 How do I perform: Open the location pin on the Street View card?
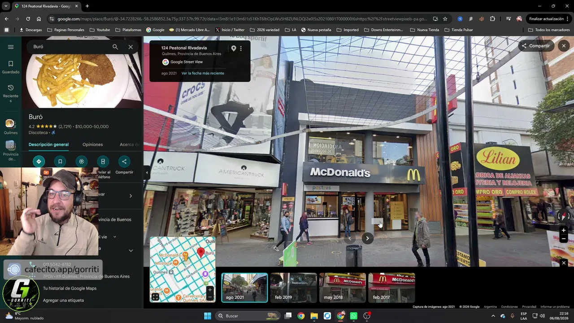[x=234, y=48]
